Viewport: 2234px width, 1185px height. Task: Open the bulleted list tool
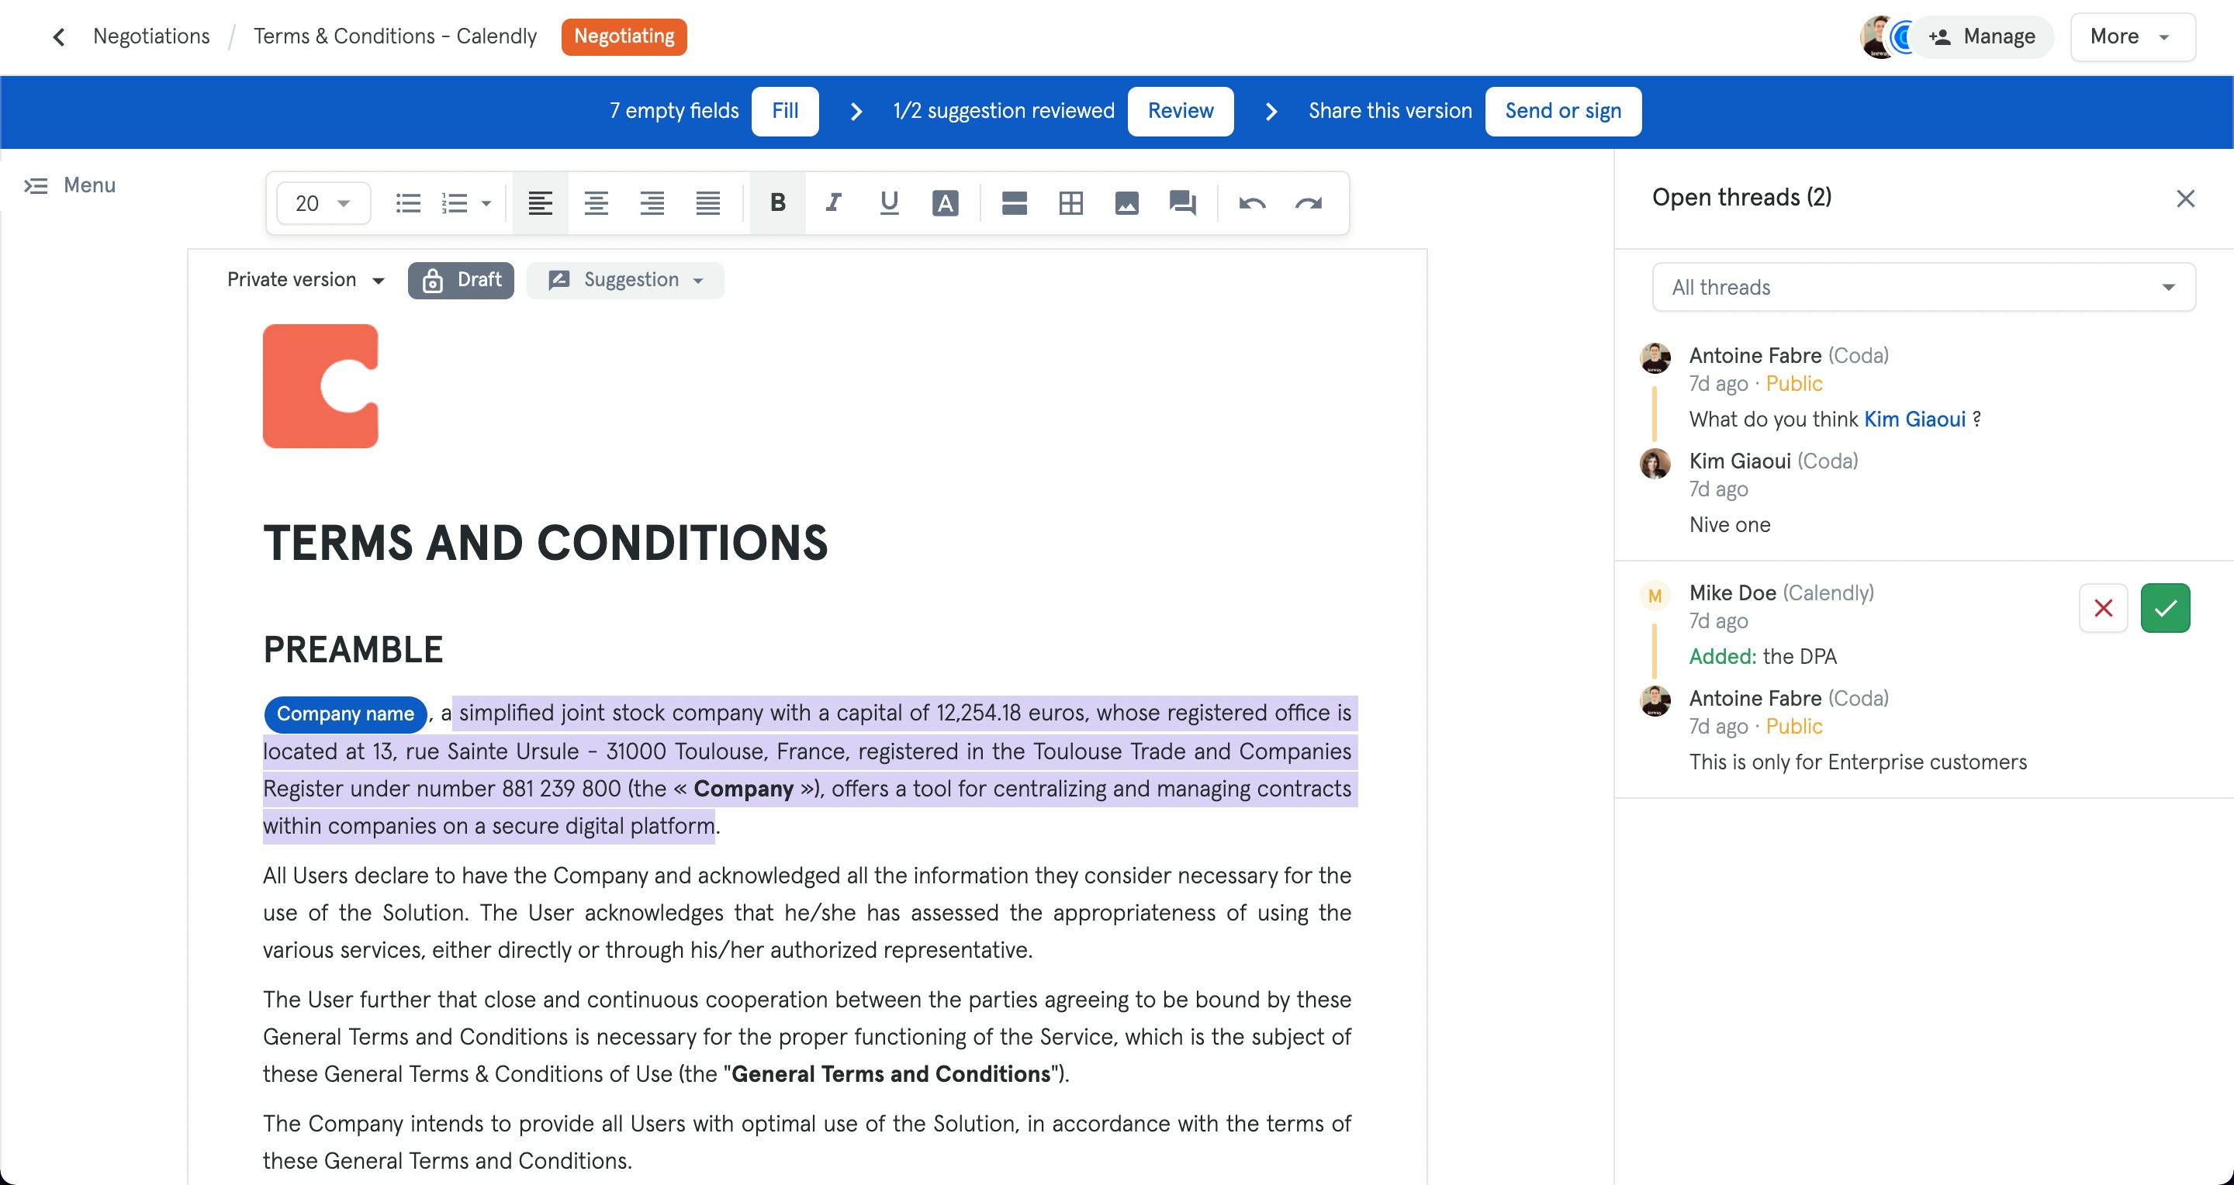pyautogui.click(x=407, y=203)
